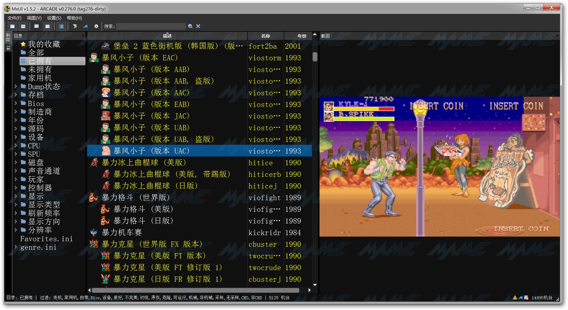Click icon of 暴力格斗 (日版)
This screenshot has height=310, width=568.
pyautogui.click(x=106, y=221)
